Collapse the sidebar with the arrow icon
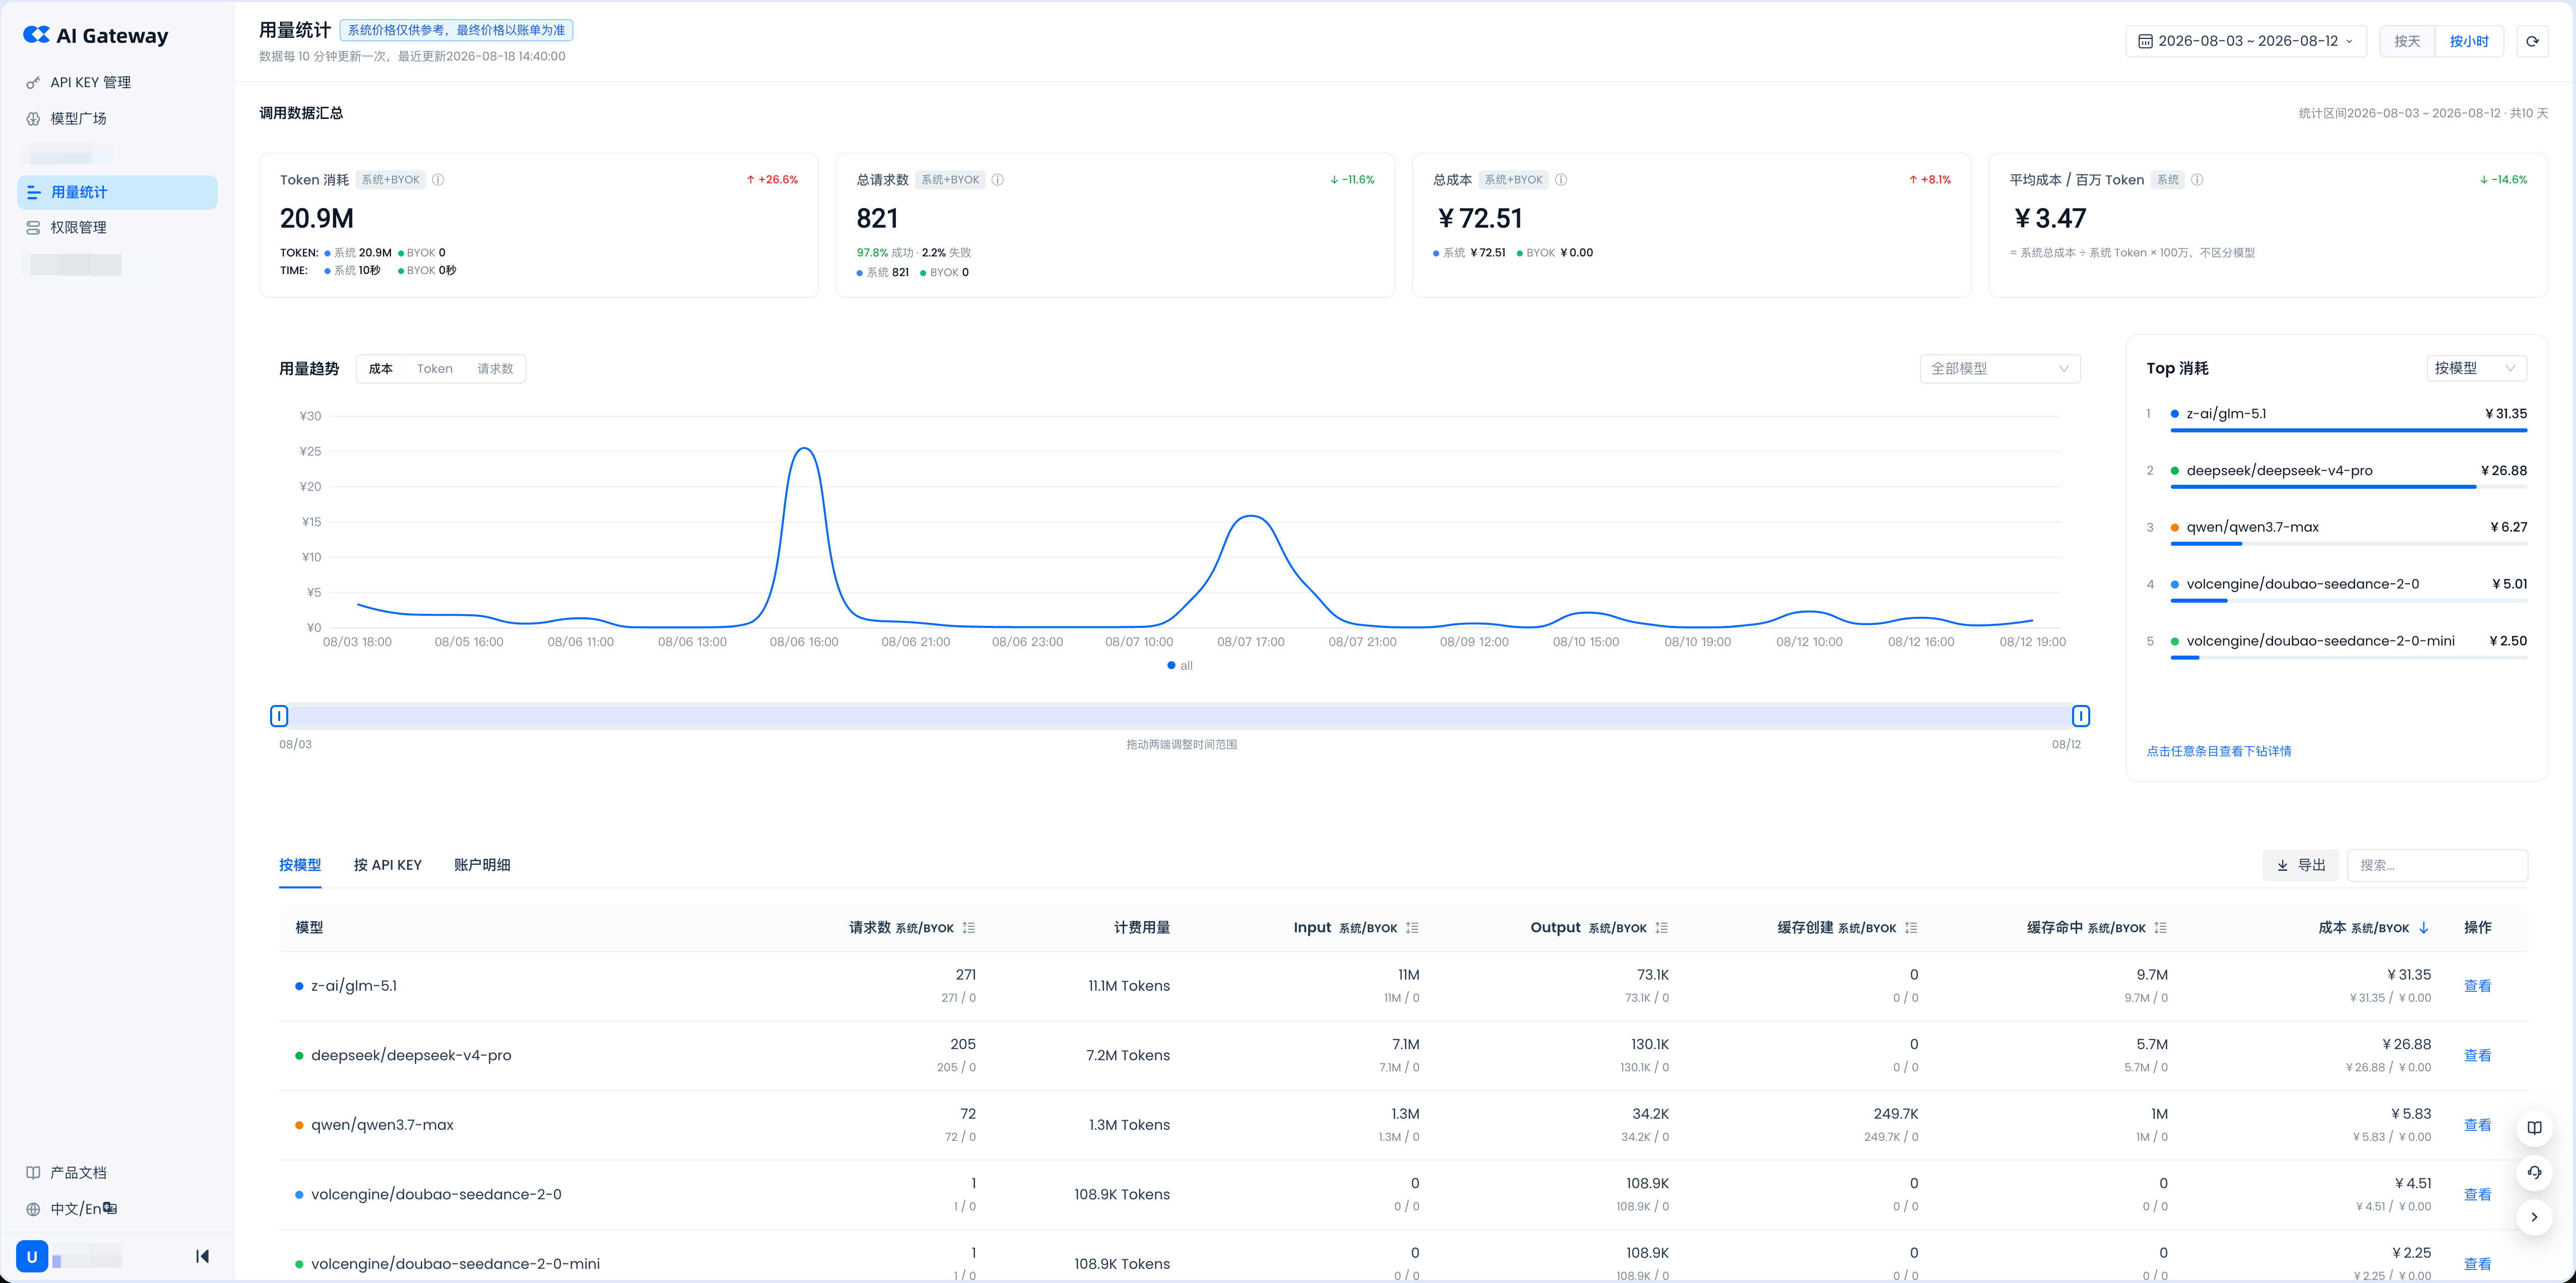2576x1283 pixels. (x=202, y=1256)
